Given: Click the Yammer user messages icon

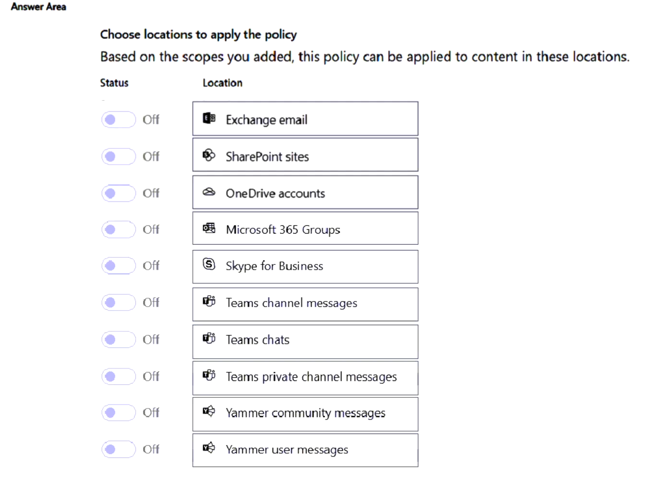Looking at the screenshot, I should point(209,447).
